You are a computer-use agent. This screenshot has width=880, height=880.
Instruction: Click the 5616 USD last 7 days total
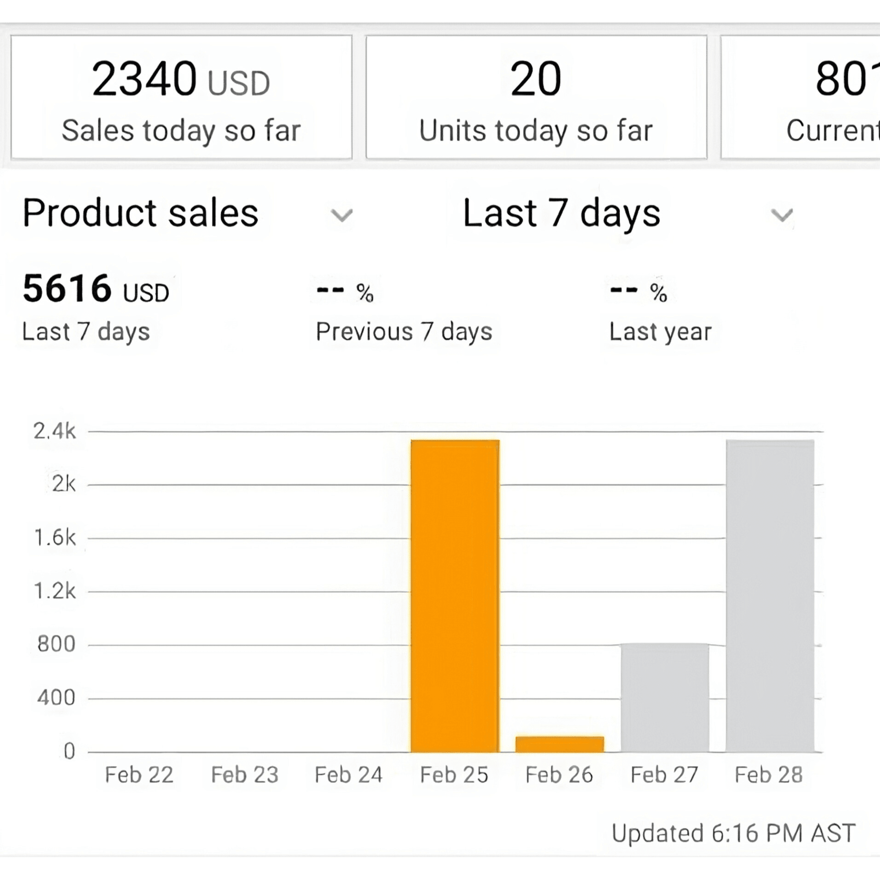95,289
